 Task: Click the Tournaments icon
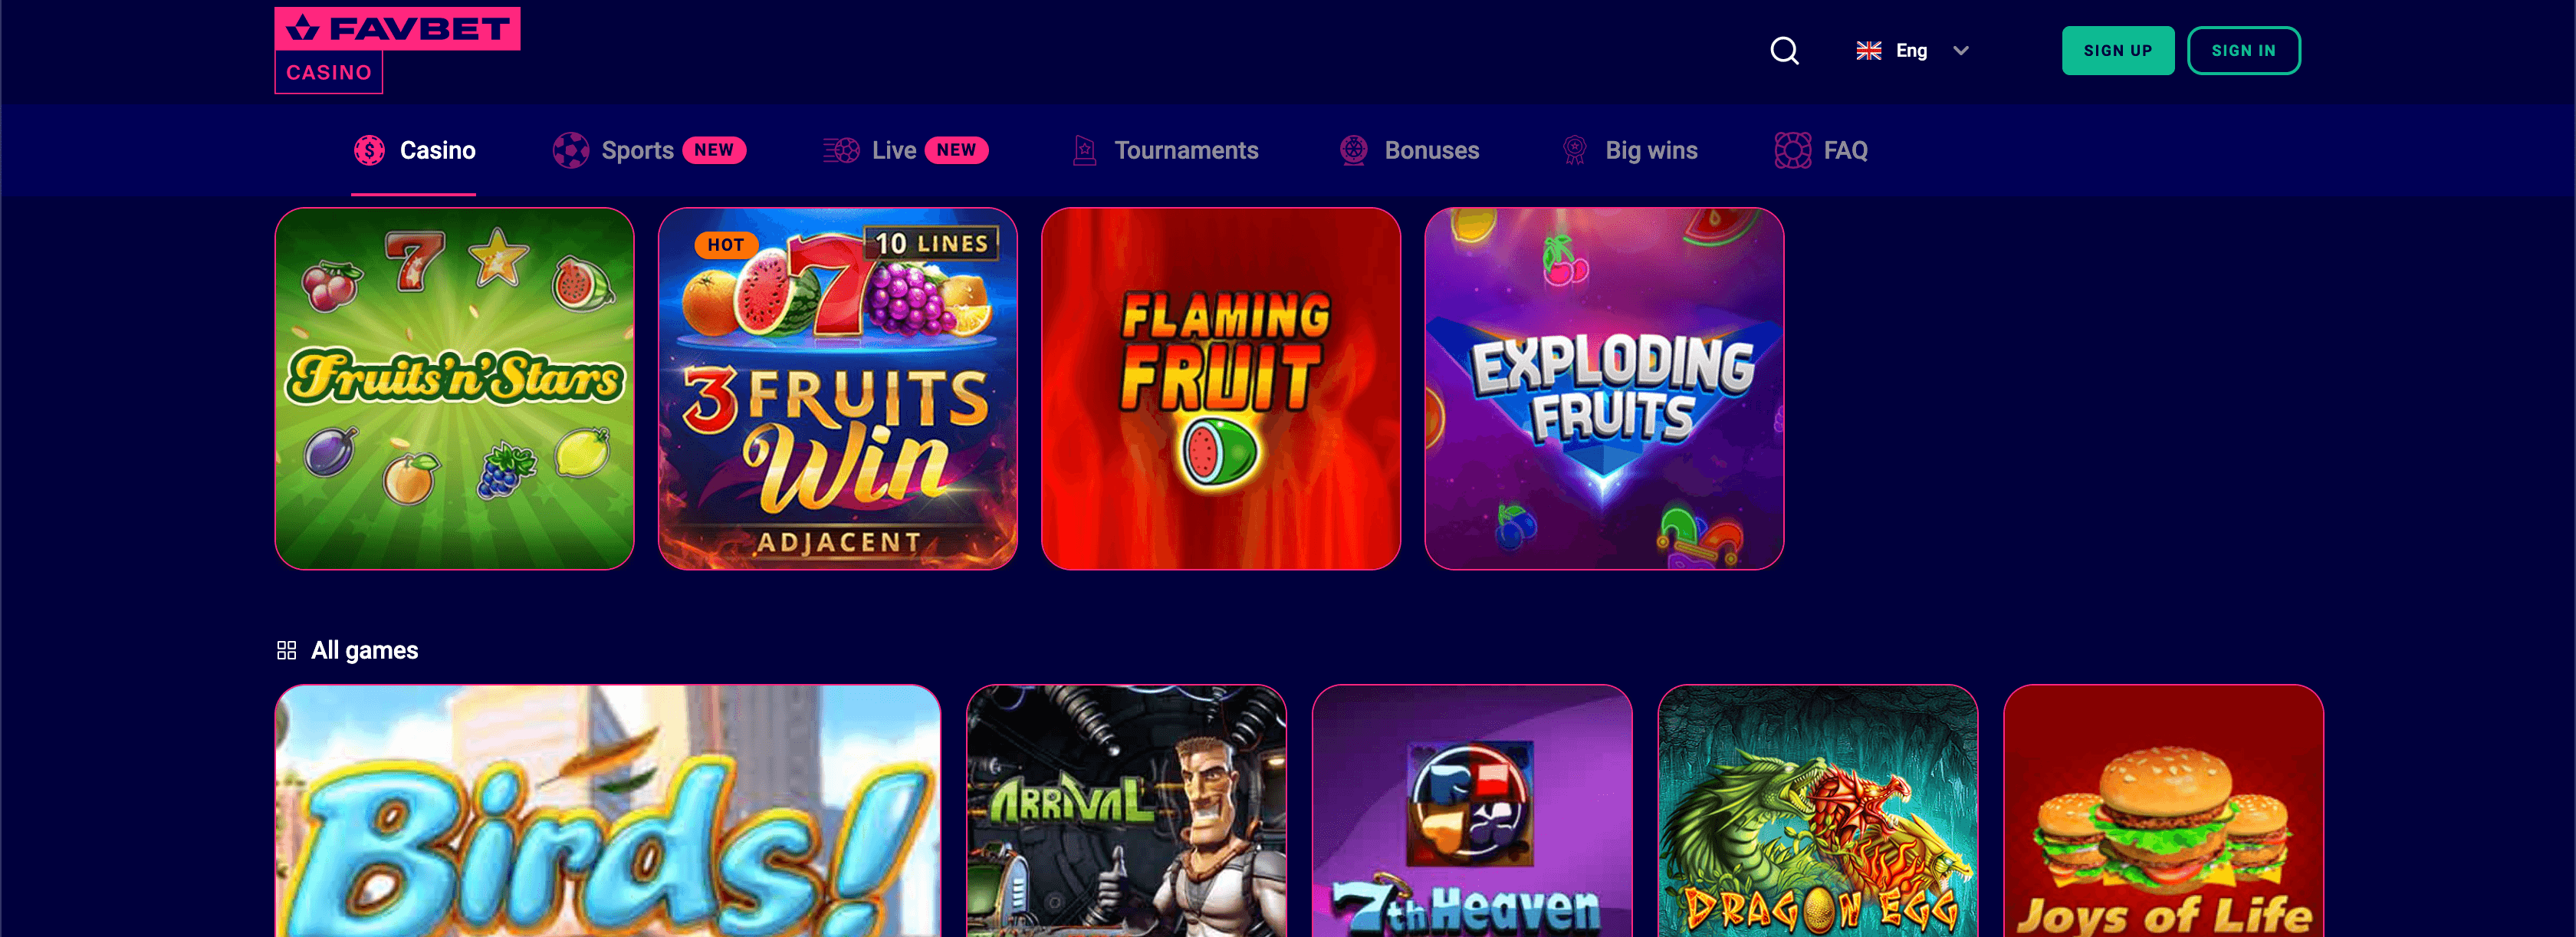pos(1084,150)
